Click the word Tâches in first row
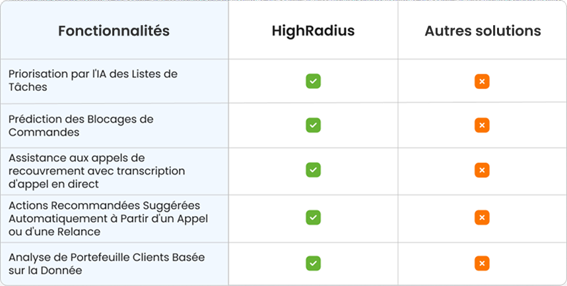Viewport: 567px width, 286px height. pyautogui.click(x=28, y=87)
